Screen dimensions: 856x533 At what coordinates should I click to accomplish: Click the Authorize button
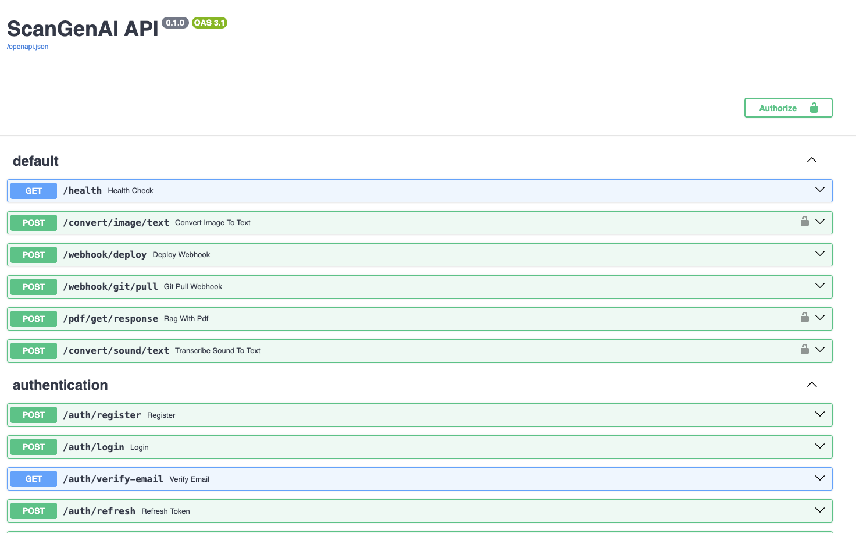pyautogui.click(x=788, y=108)
